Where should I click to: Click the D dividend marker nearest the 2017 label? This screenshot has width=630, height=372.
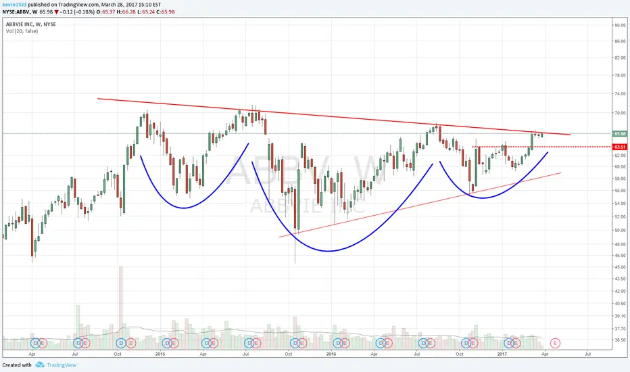coord(508,343)
